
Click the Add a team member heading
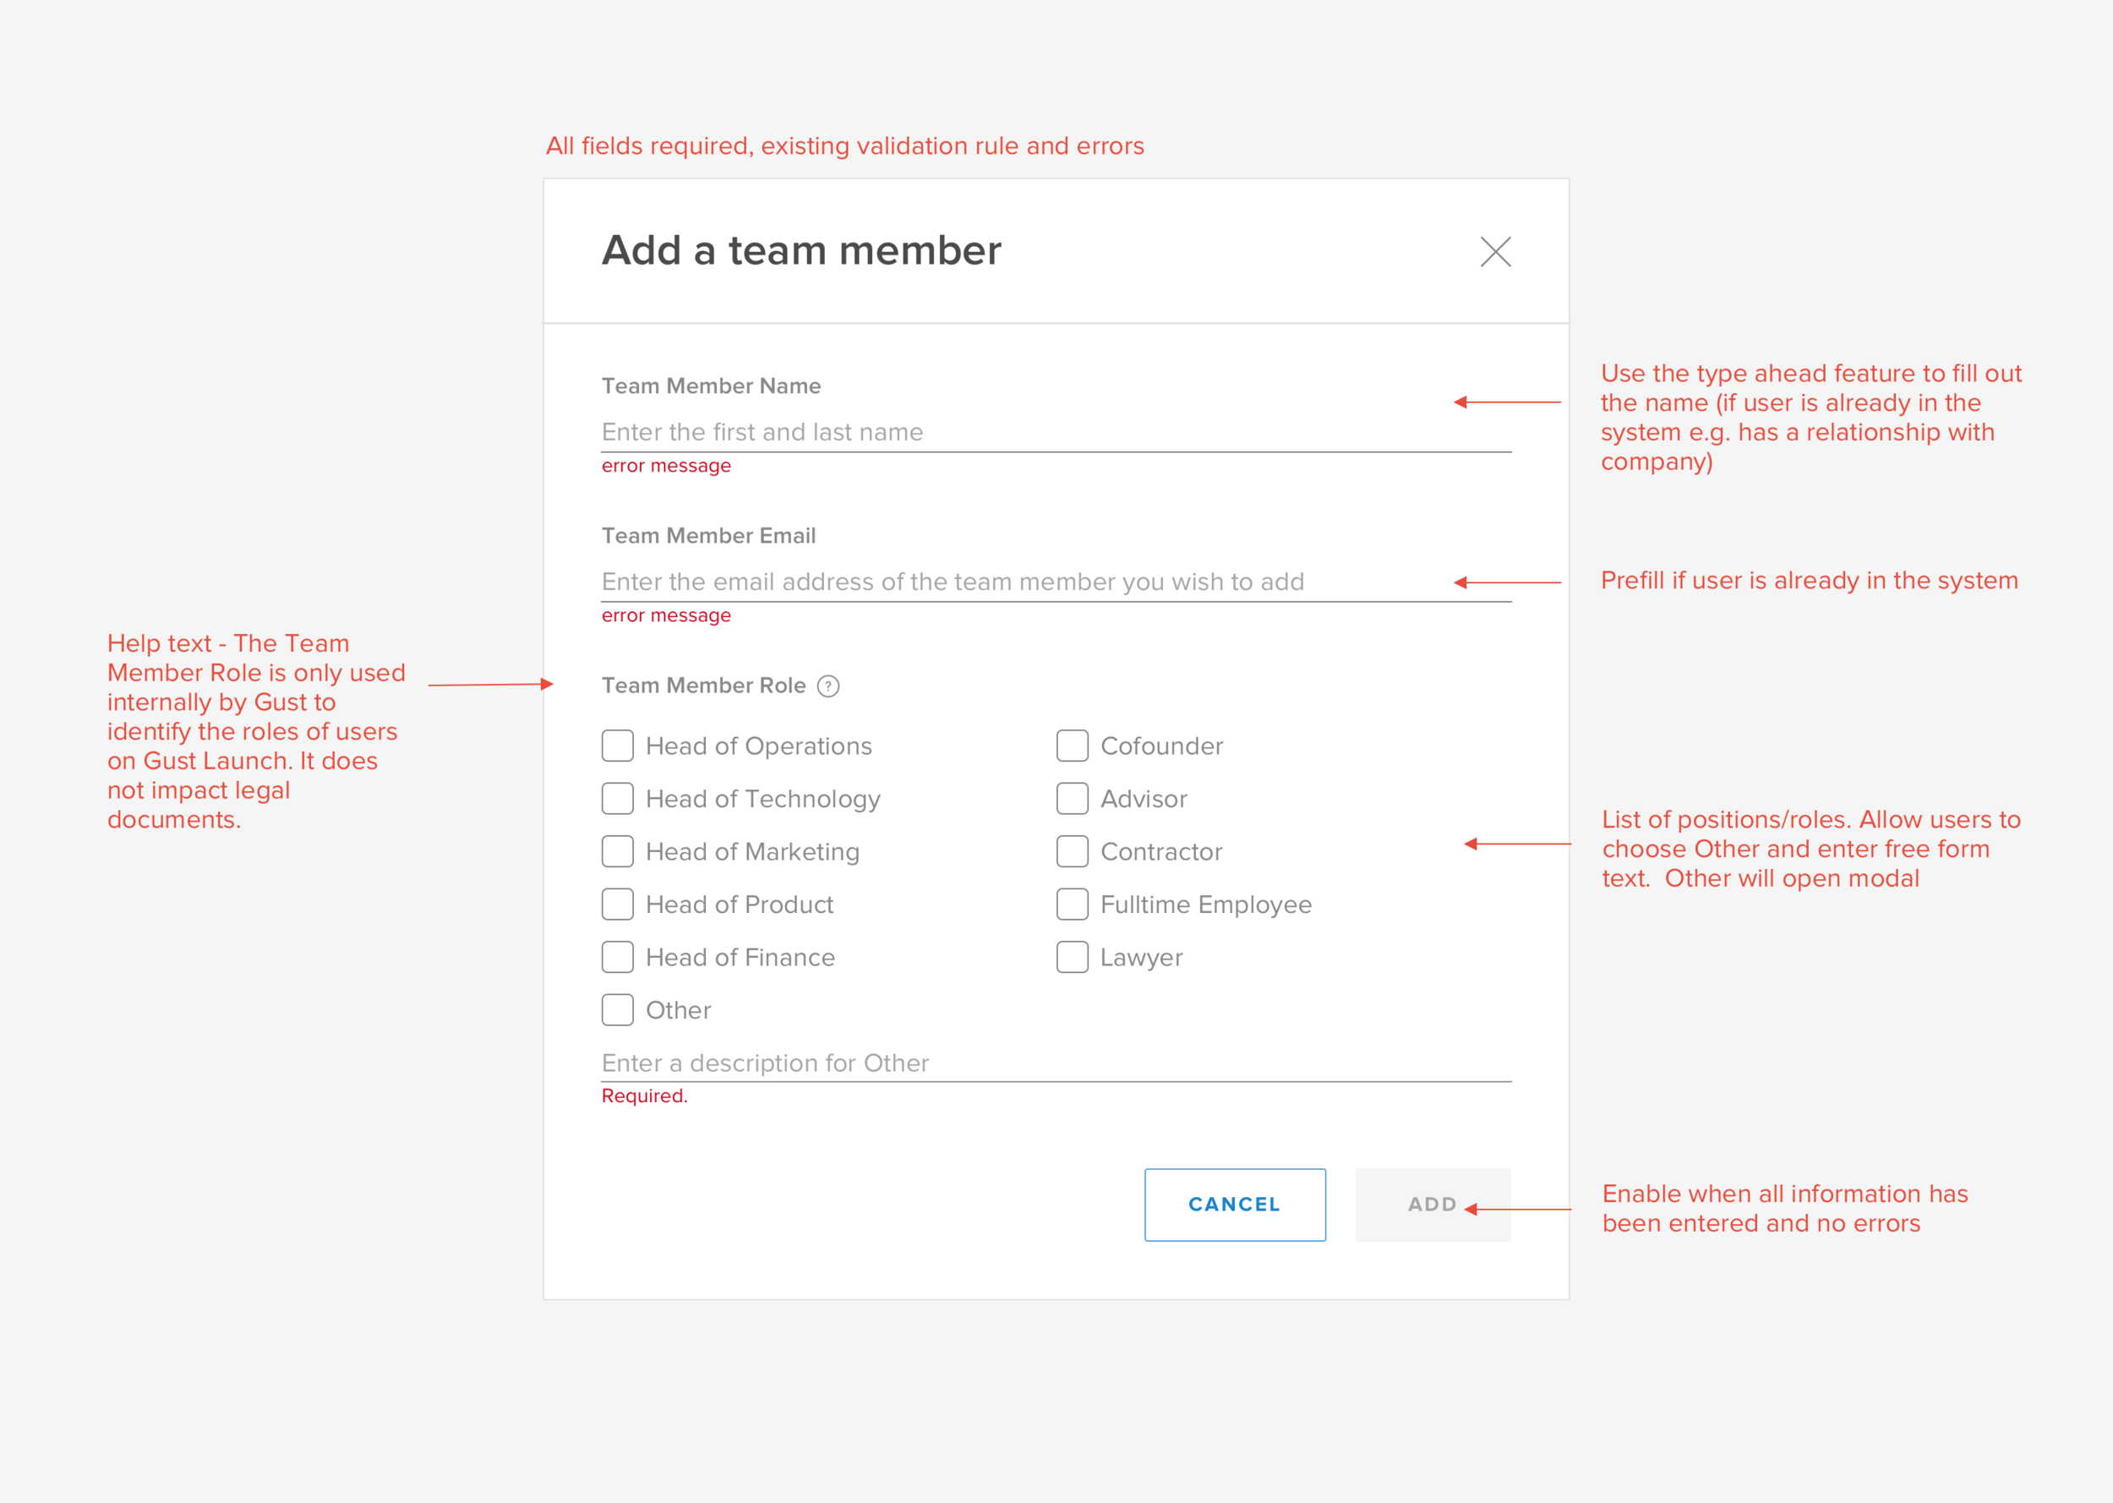click(801, 251)
